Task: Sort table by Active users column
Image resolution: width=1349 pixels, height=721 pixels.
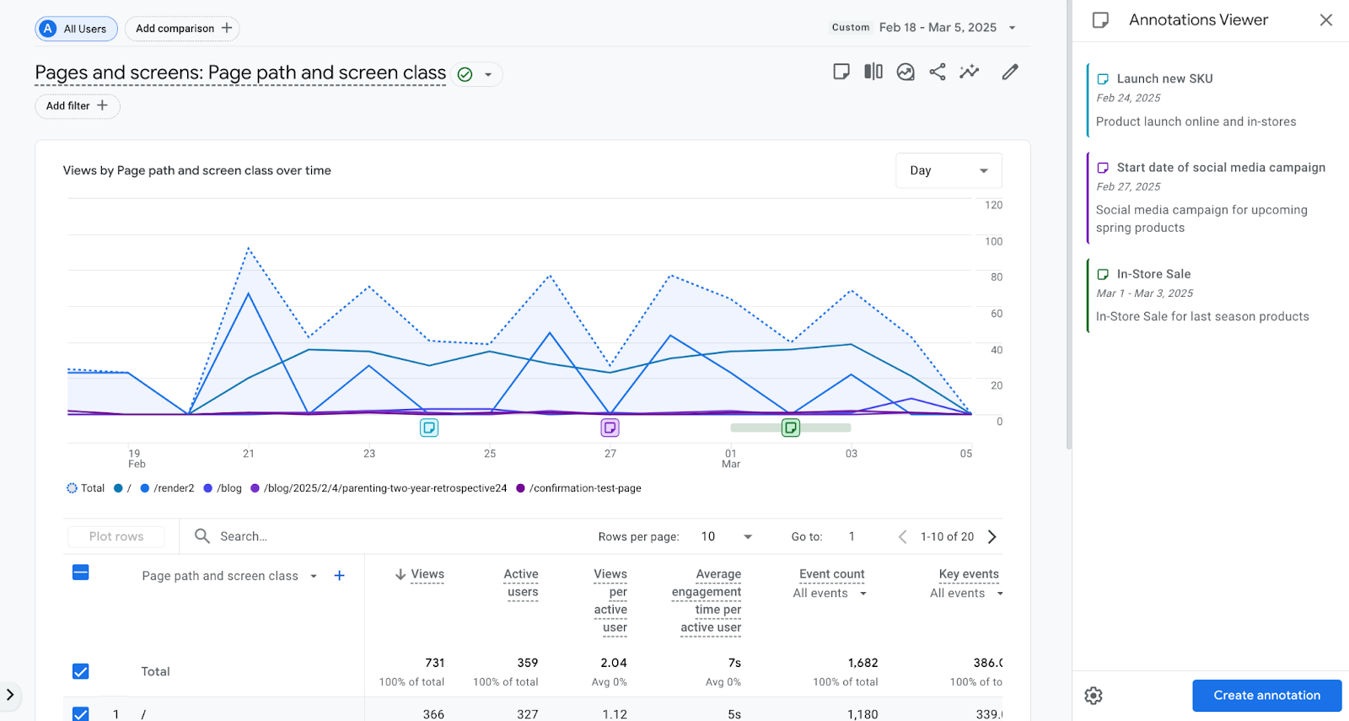Action: 521,583
